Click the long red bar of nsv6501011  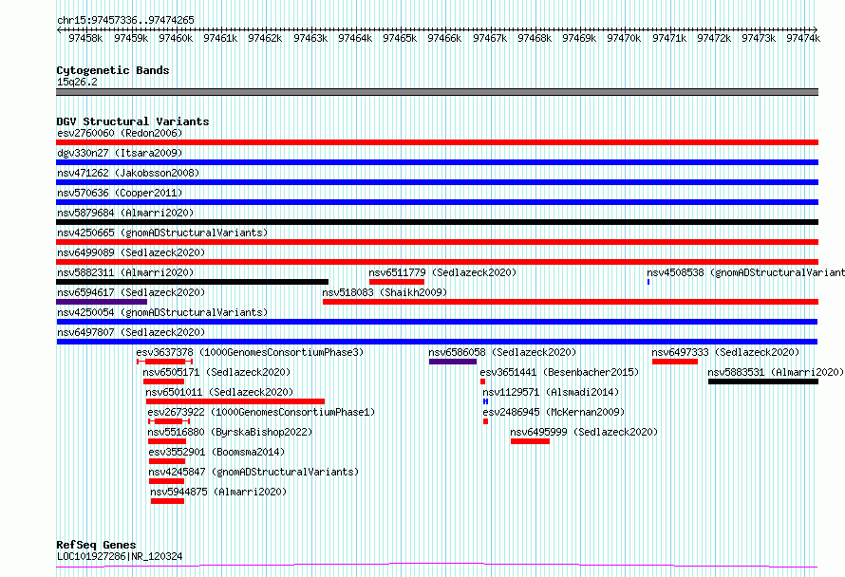(235, 401)
